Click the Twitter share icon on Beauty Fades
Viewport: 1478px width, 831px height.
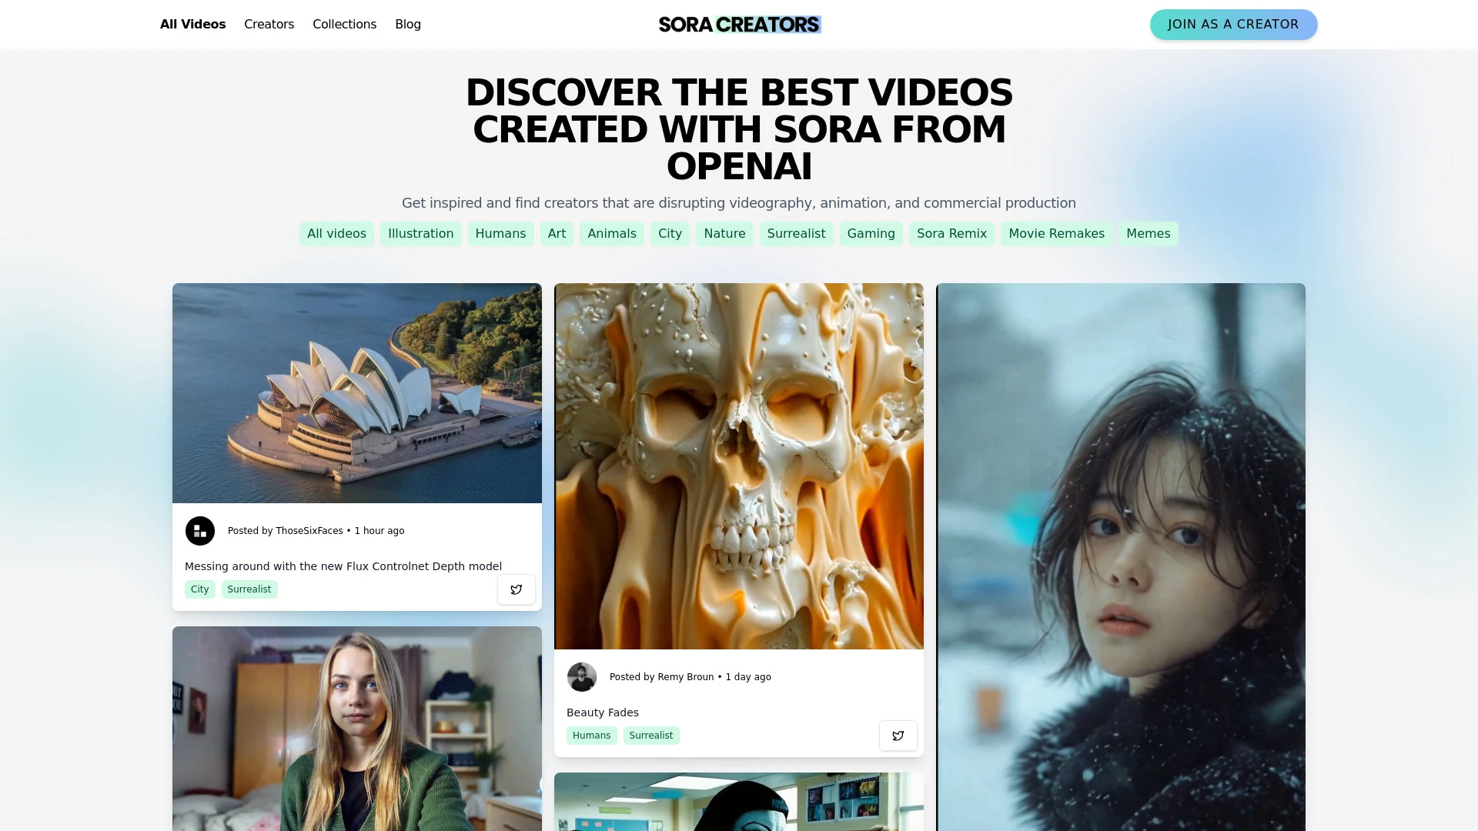coord(898,736)
